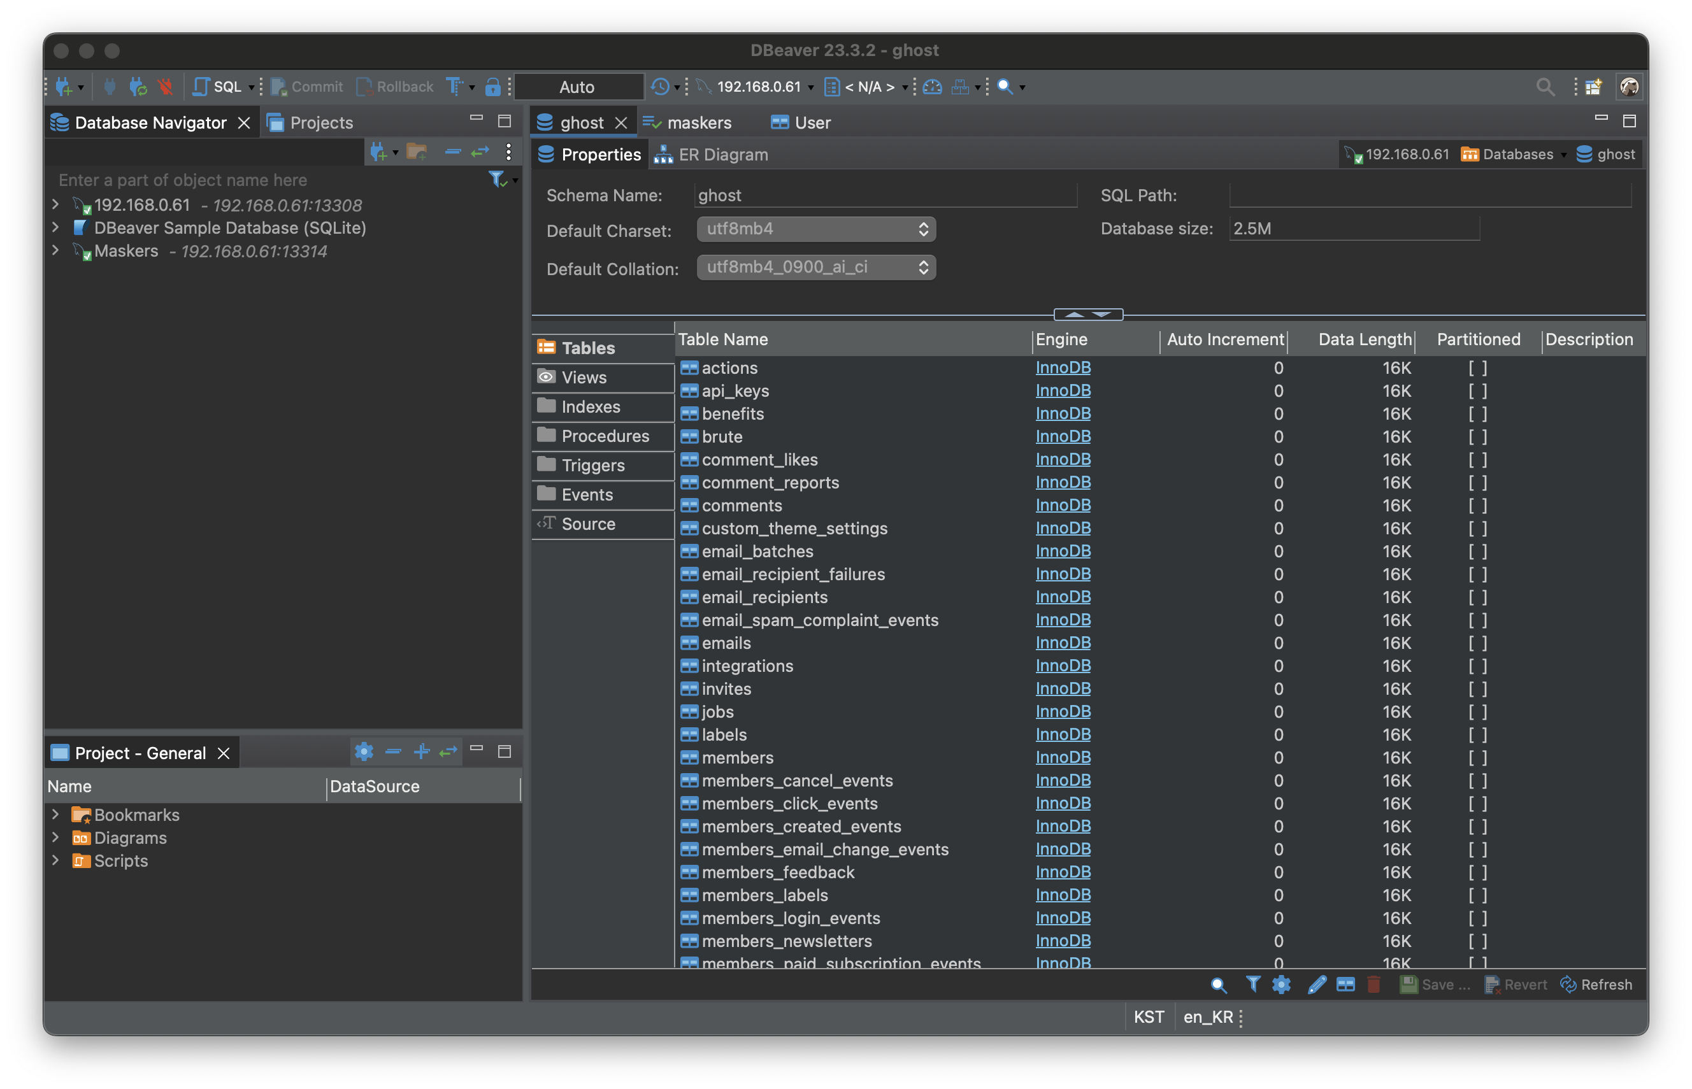Open the < N/A > active schema dropdown
1692x1089 pixels.
(x=866, y=87)
